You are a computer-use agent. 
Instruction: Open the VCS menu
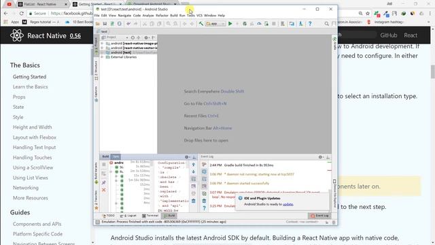(199, 16)
